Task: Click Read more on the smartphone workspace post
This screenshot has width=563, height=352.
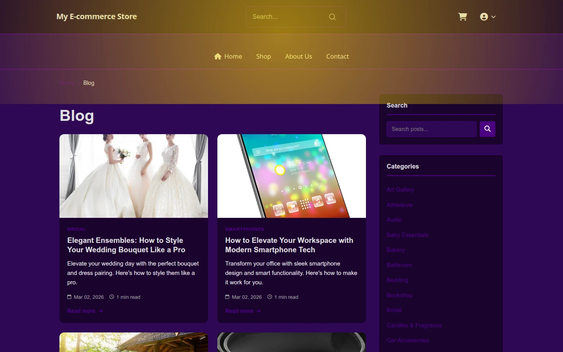Action: click(x=243, y=311)
